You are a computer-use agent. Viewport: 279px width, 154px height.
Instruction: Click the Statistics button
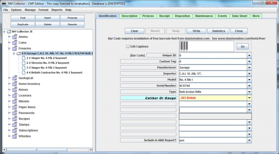click(x=219, y=31)
